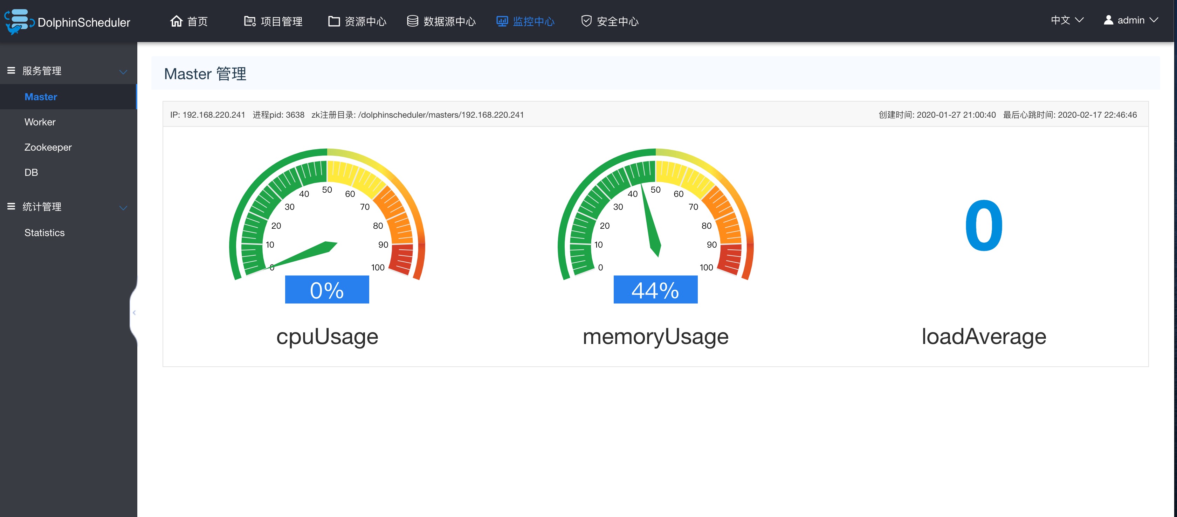Click the cpuUsage gauge dial
The image size is (1177, 517).
point(327,215)
